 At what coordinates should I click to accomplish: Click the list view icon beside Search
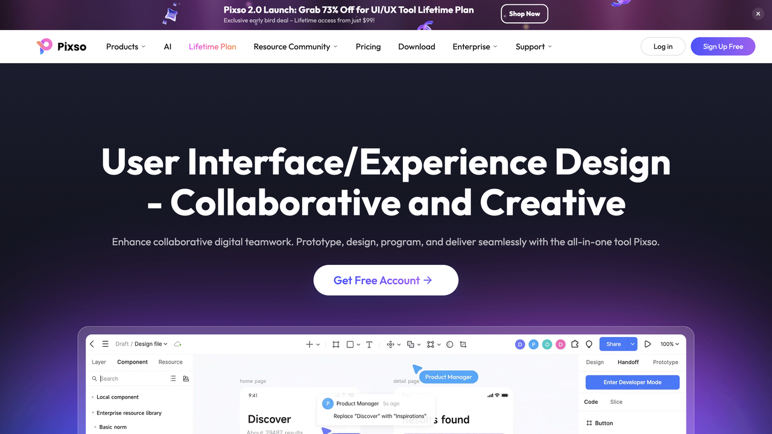(x=173, y=379)
